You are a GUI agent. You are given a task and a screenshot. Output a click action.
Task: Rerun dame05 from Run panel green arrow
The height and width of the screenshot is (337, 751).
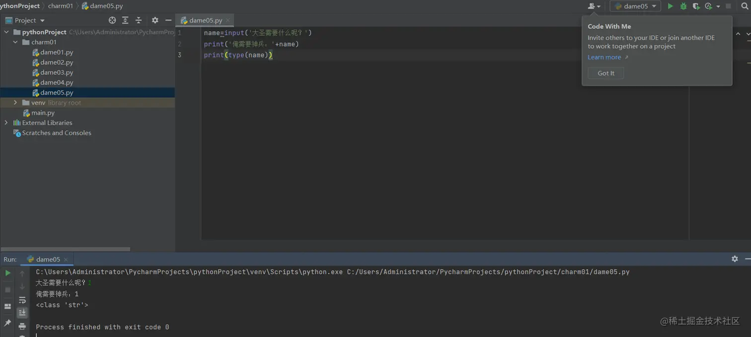tap(7, 273)
